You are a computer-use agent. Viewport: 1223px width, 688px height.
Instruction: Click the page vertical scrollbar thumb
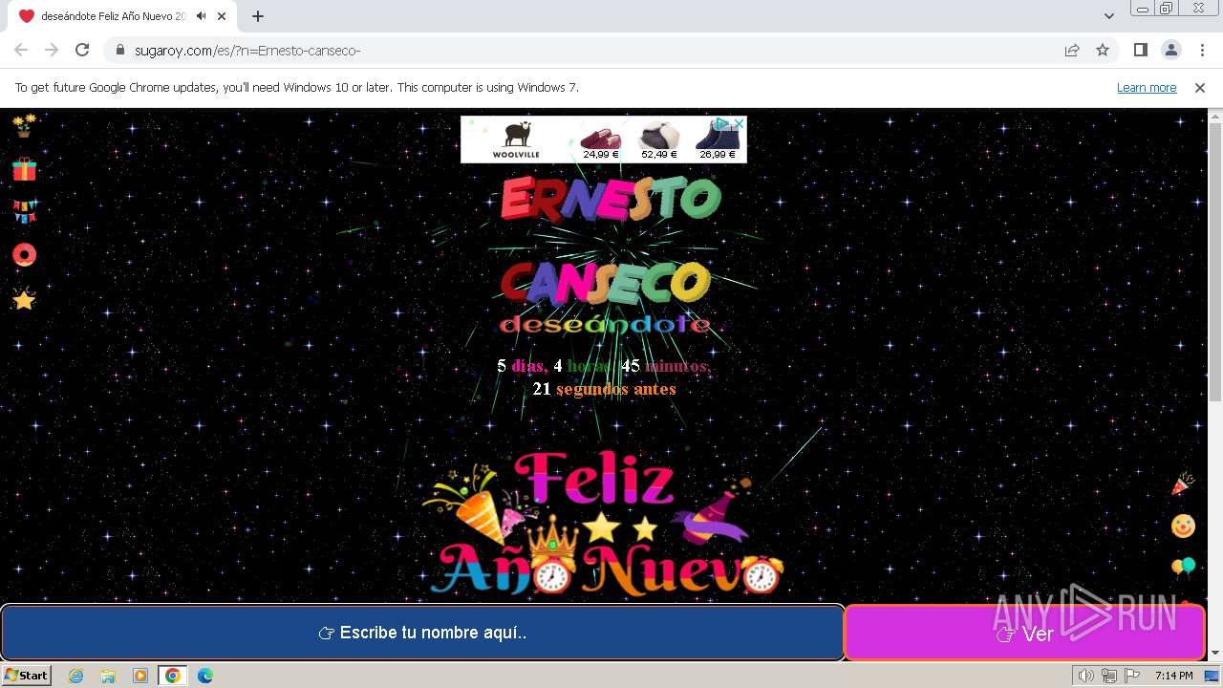point(1215,262)
